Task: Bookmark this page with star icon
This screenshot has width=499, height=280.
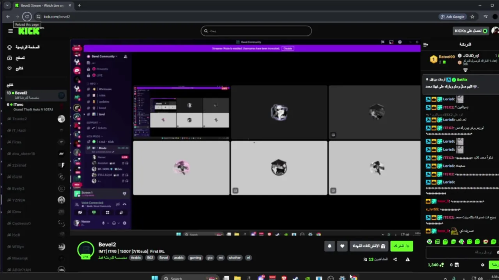Action: coord(472,17)
